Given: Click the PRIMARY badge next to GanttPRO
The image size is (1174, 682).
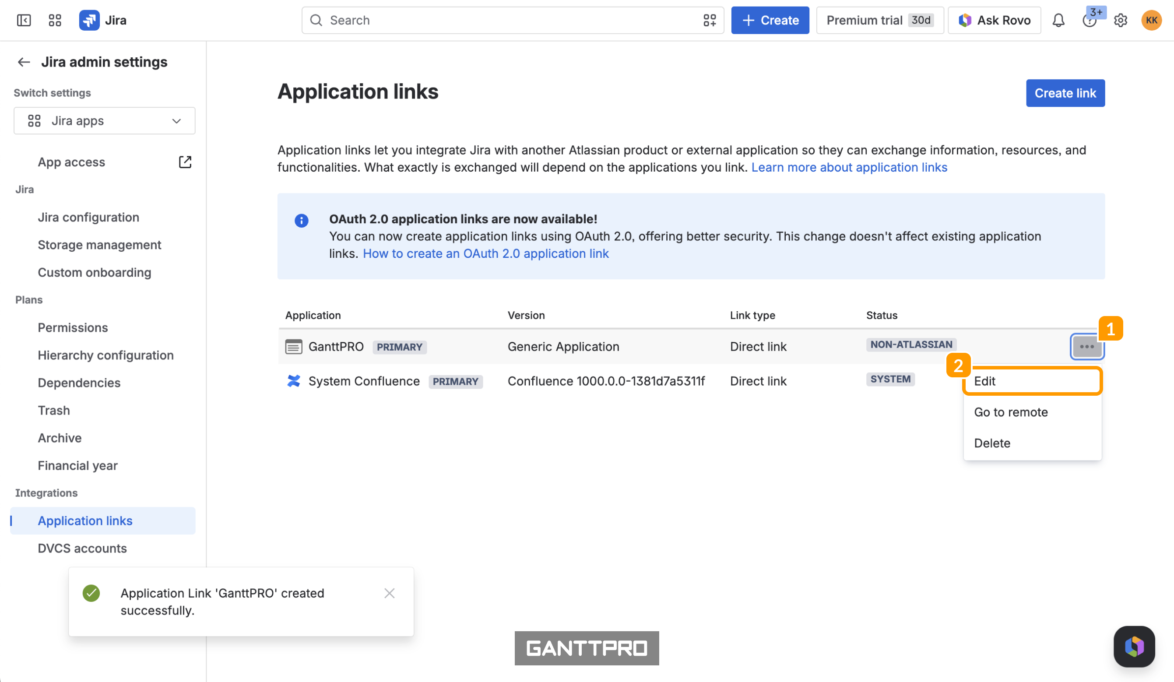Looking at the screenshot, I should [399, 347].
